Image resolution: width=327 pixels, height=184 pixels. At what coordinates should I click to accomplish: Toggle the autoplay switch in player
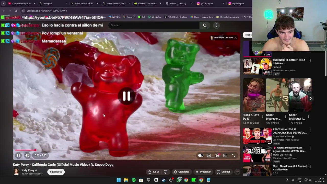pyautogui.click(x=201, y=155)
